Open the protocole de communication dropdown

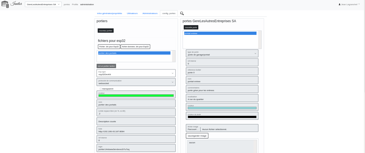coord(136,82)
